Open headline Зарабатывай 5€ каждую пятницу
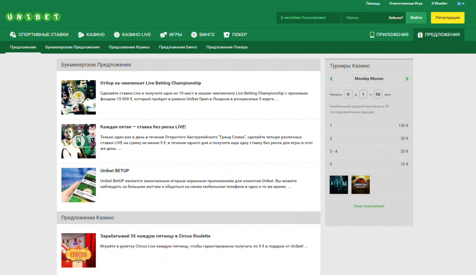 click(156, 236)
